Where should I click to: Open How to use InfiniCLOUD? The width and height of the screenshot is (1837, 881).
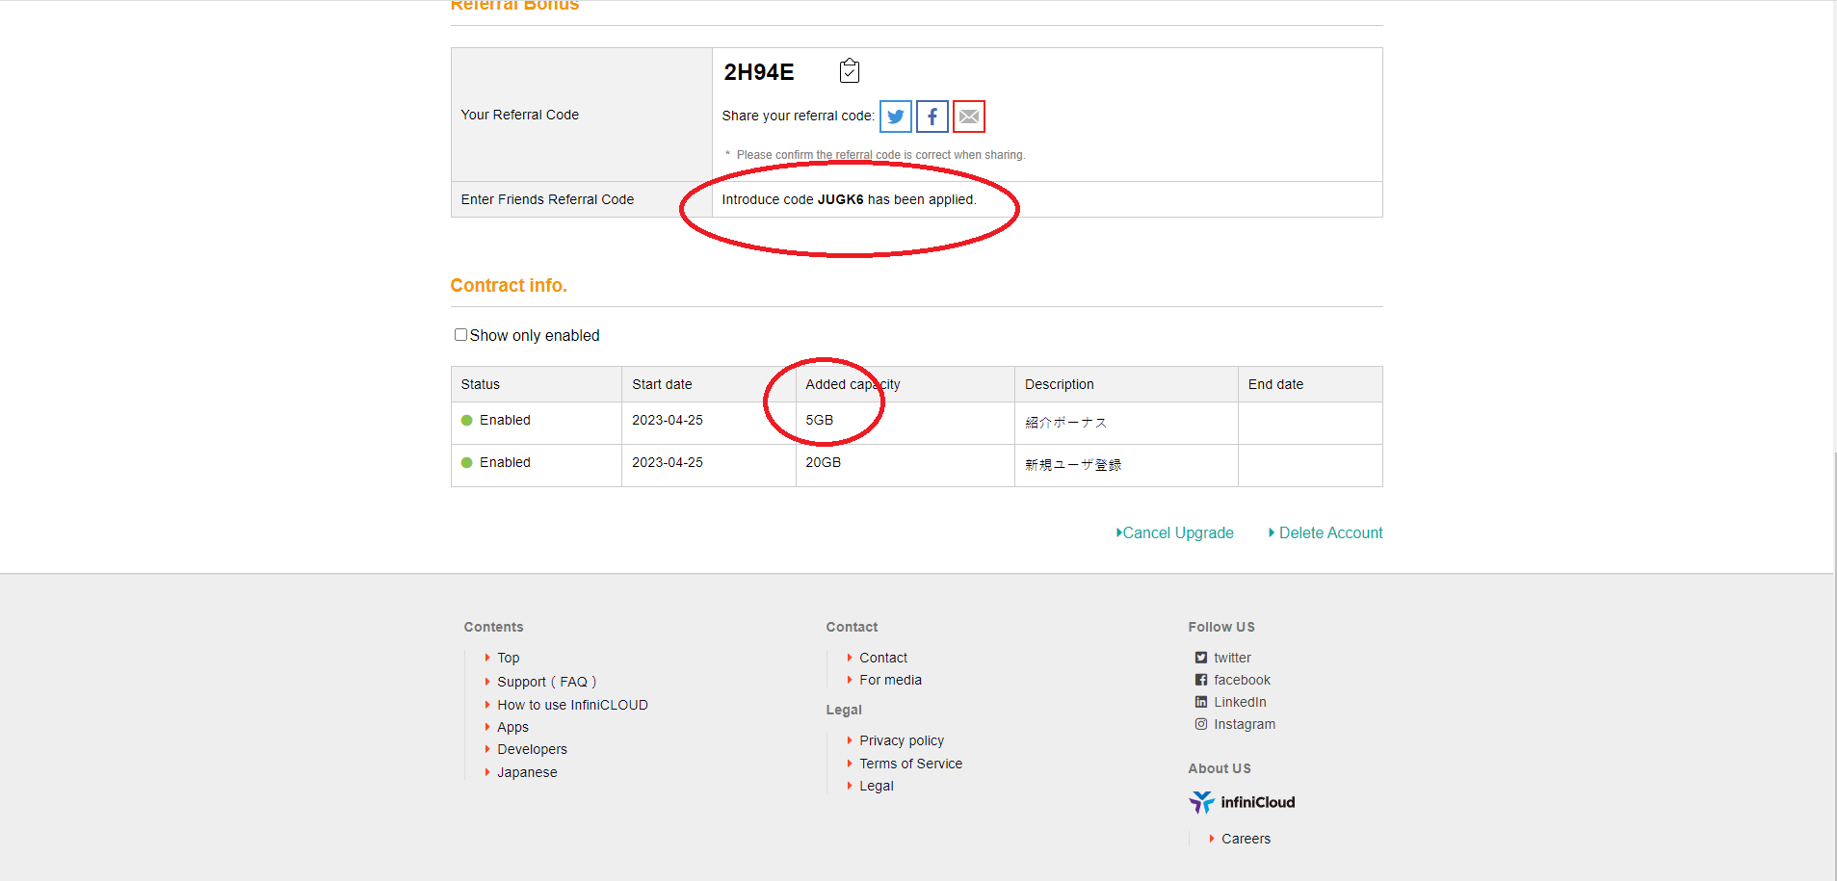572,705
